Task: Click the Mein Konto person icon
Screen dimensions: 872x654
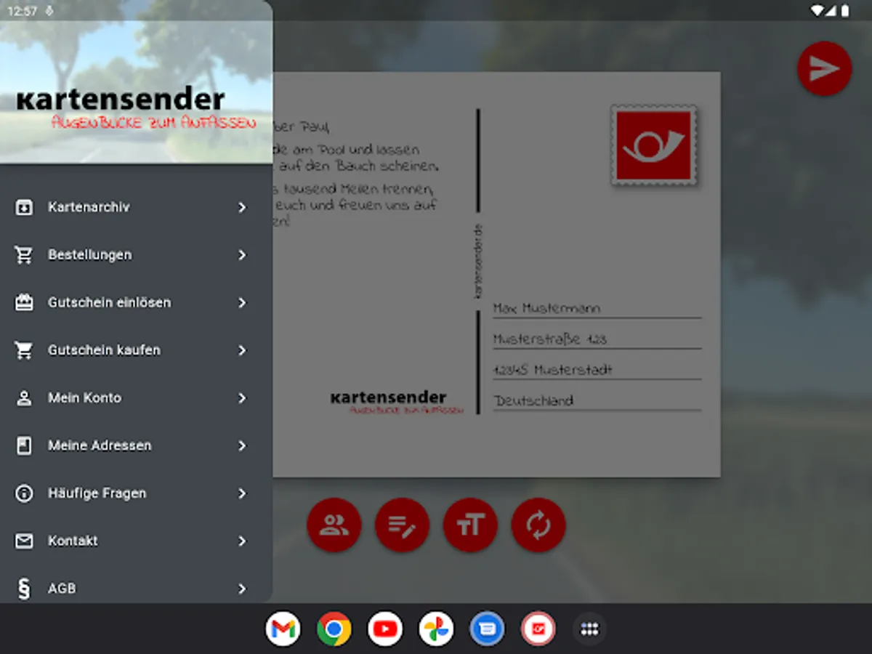Action: [24, 398]
